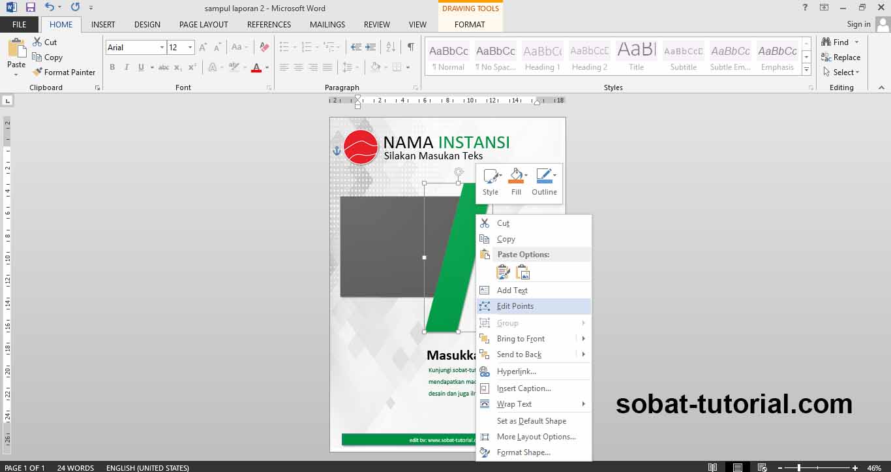The height and width of the screenshot is (472, 891).
Task: Toggle underline formatting
Action: click(x=140, y=67)
